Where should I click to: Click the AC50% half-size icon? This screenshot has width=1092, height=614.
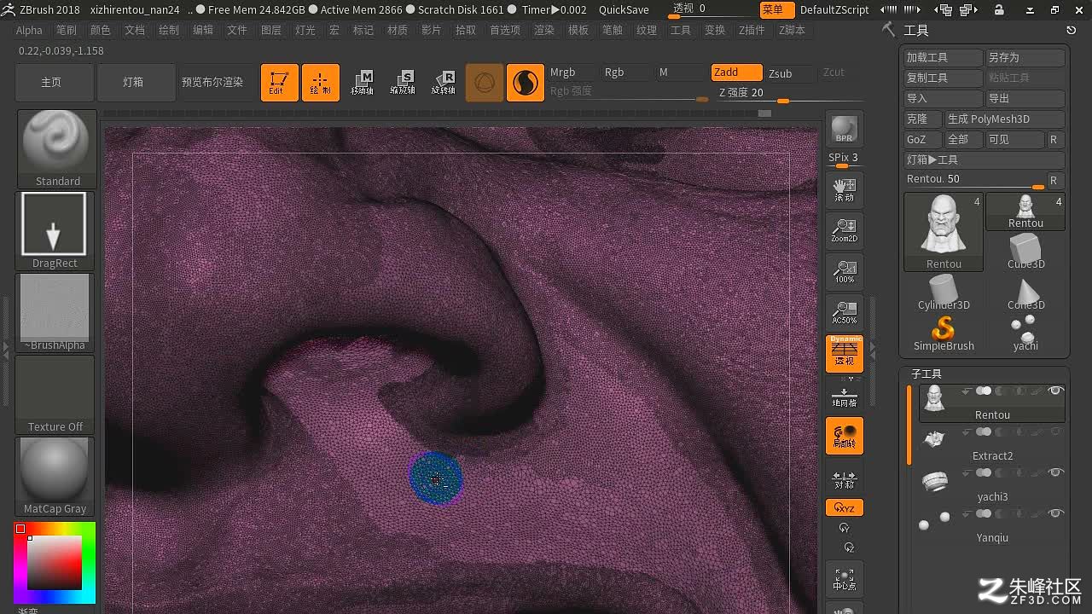(844, 312)
